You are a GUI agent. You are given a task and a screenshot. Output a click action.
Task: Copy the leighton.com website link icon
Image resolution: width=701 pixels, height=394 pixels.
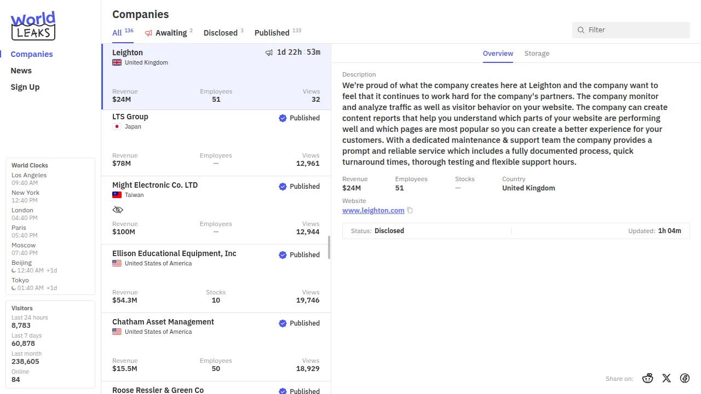point(410,211)
